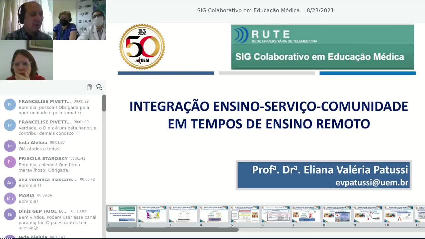This screenshot has height=239, width=425.
Task: Click the message 'Olá atodos e todas!'
Action: [40, 149]
